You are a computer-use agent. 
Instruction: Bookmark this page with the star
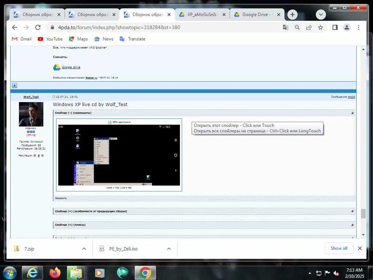321,27
